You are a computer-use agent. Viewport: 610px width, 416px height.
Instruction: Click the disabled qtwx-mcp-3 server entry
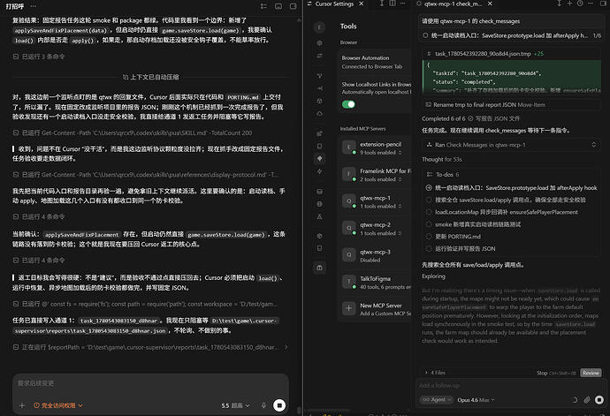376,255
